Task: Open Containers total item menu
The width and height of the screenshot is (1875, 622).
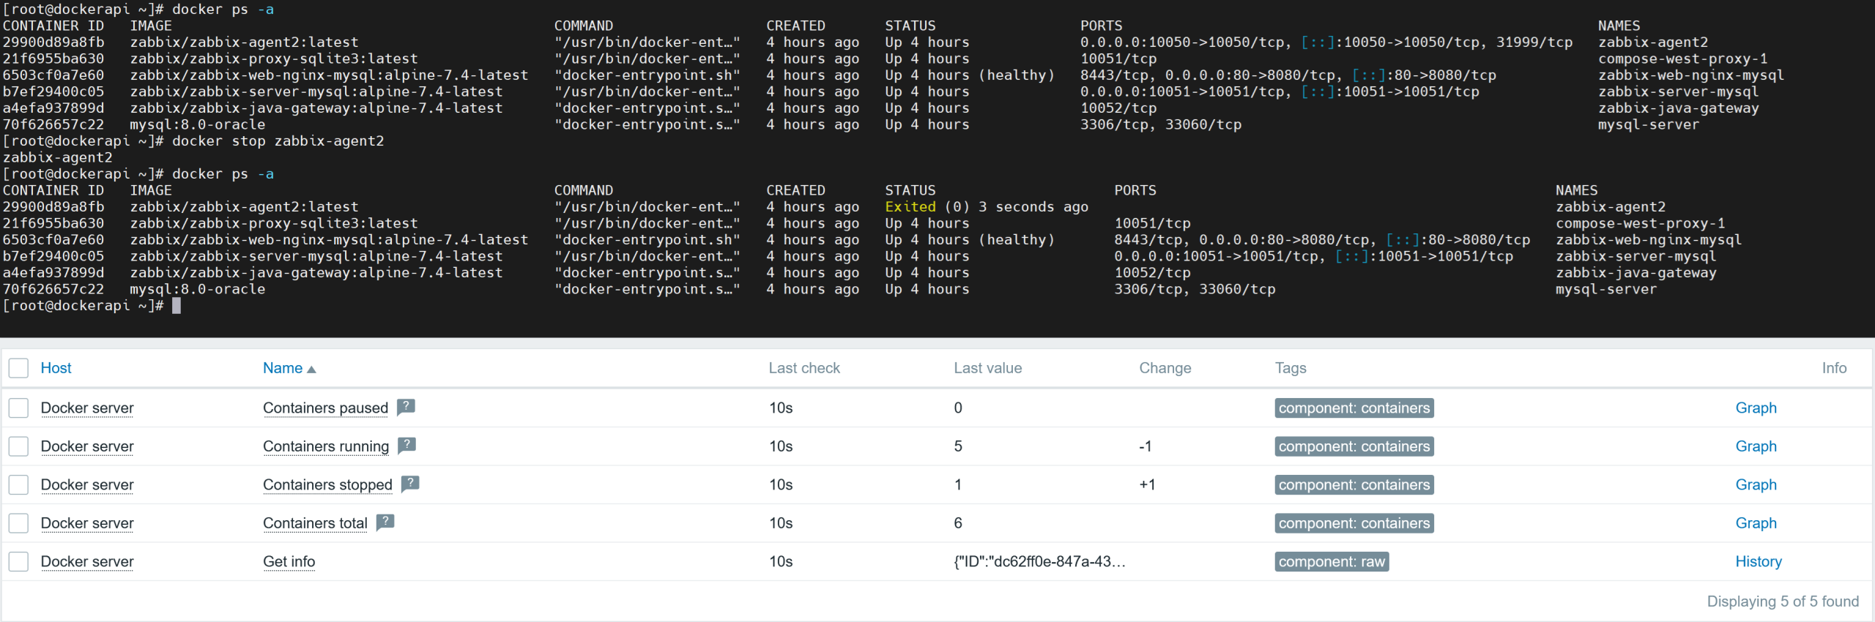Action: click(315, 523)
